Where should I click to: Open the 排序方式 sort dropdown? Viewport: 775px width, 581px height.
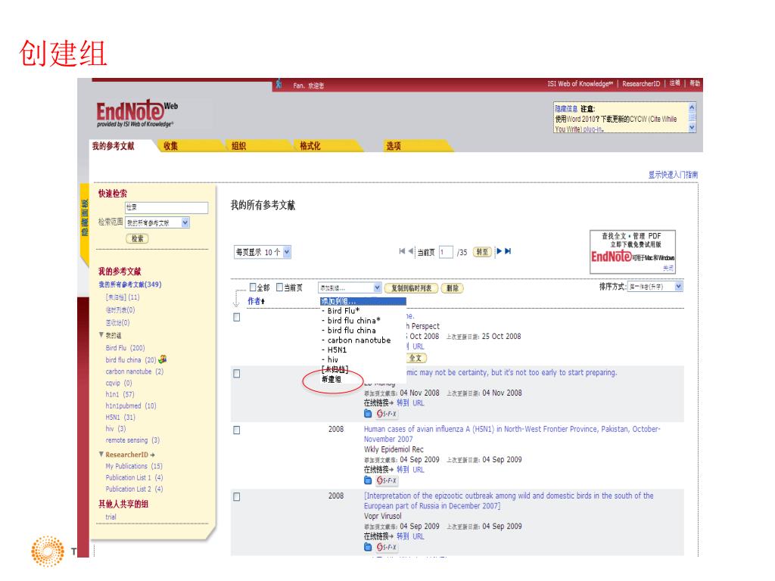pos(655,287)
